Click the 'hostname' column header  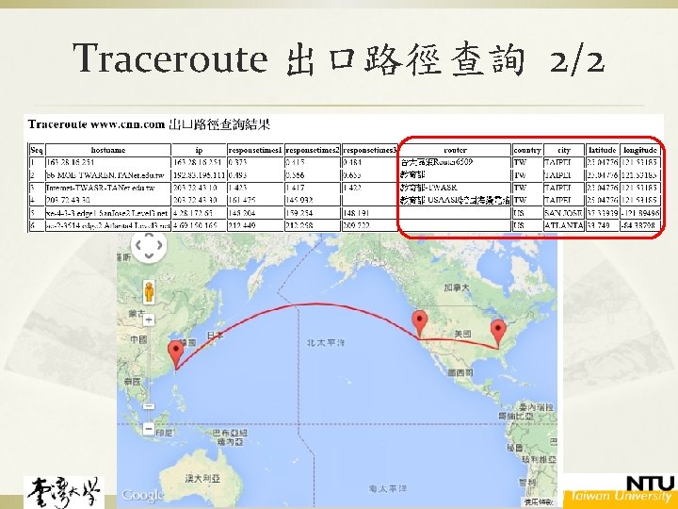coord(108,150)
